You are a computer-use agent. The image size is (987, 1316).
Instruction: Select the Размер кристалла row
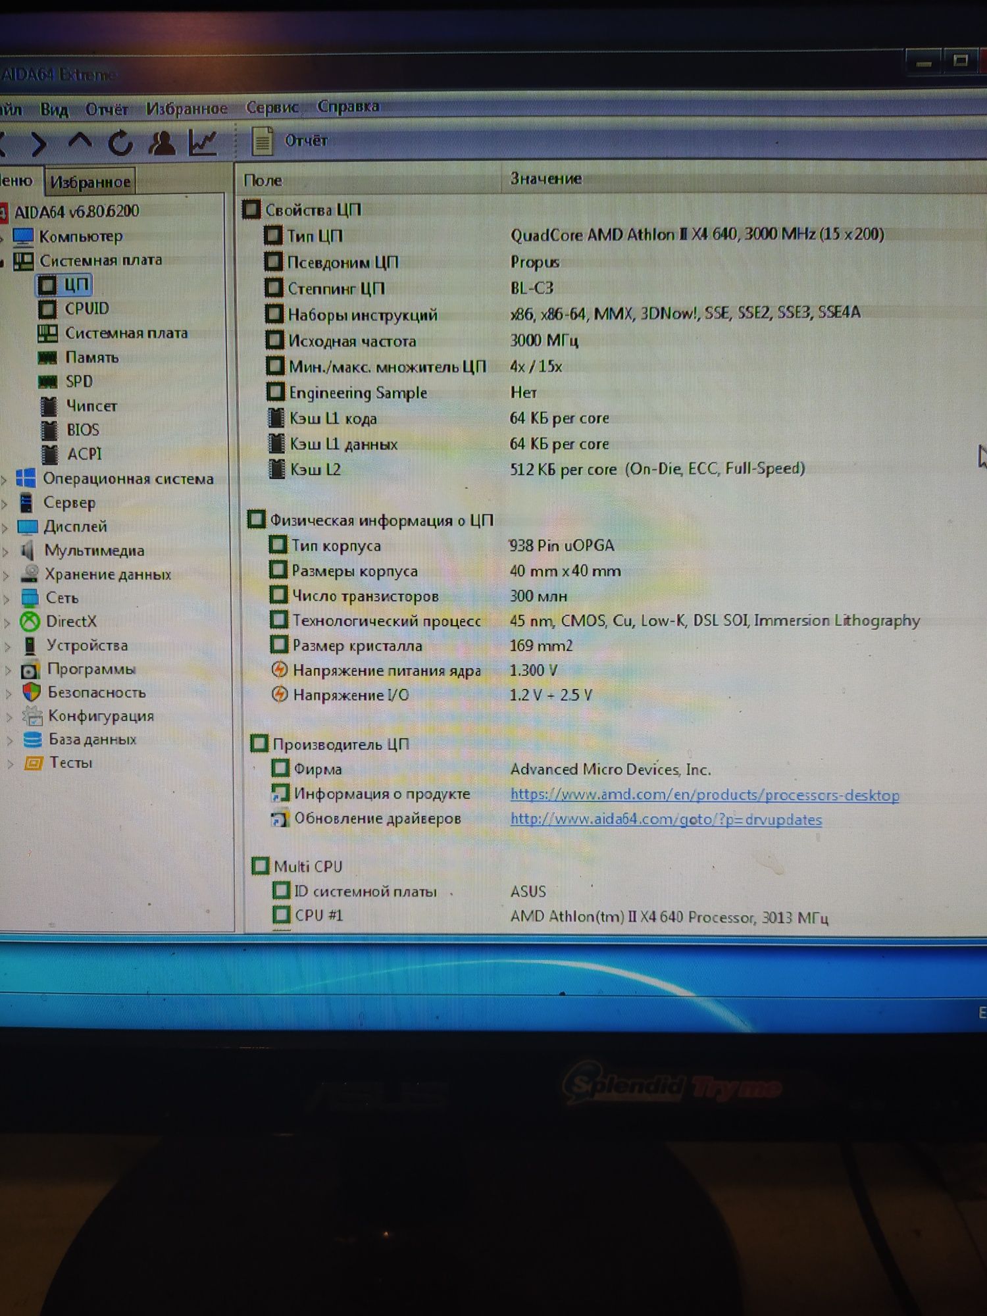coord(421,645)
